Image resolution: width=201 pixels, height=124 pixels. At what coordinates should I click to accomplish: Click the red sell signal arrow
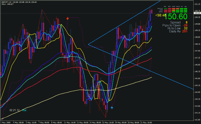click(68, 18)
